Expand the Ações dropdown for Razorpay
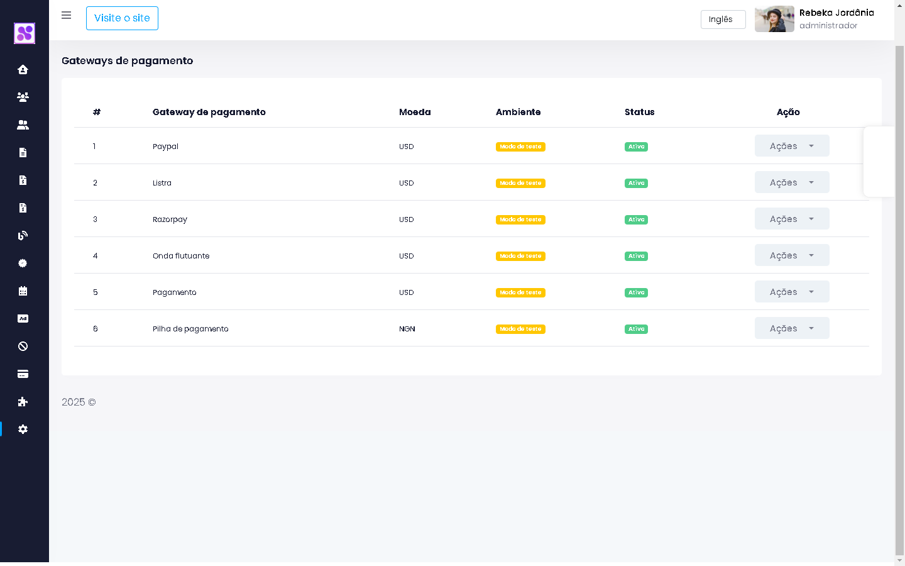 pos(791,219)
